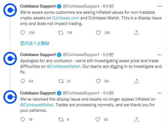
Task: Share the first tweet about non-tradable assets
Action: [x=137, y=33]
